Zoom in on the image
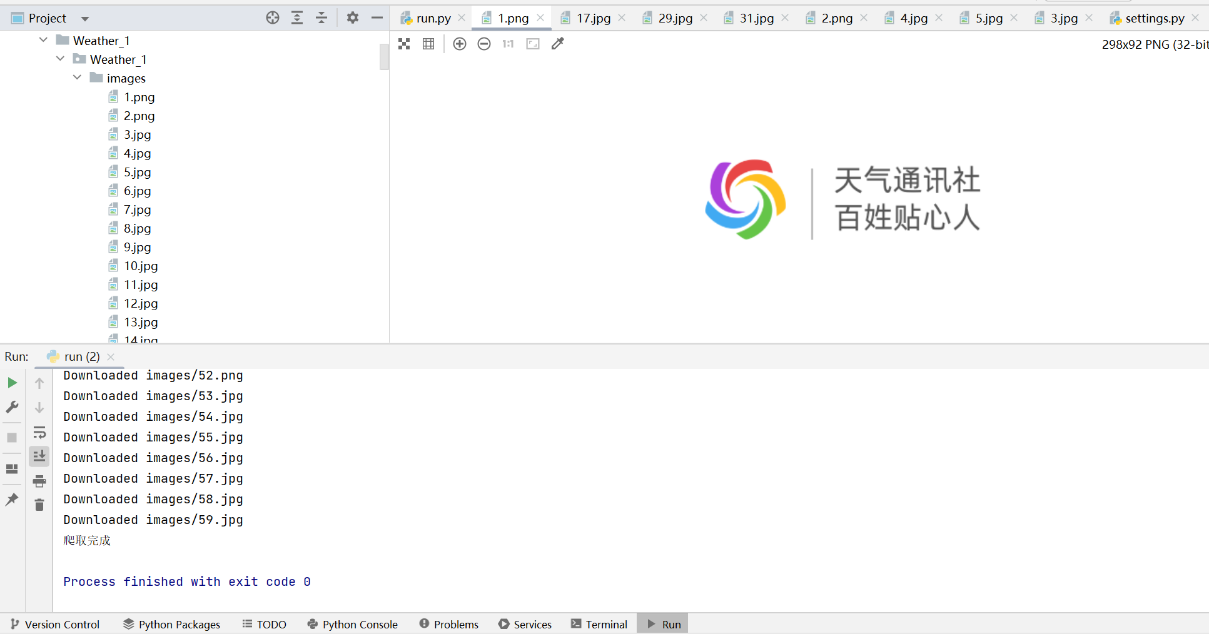1209x634 pixels. pyautogui.click(x=460, y=44)
